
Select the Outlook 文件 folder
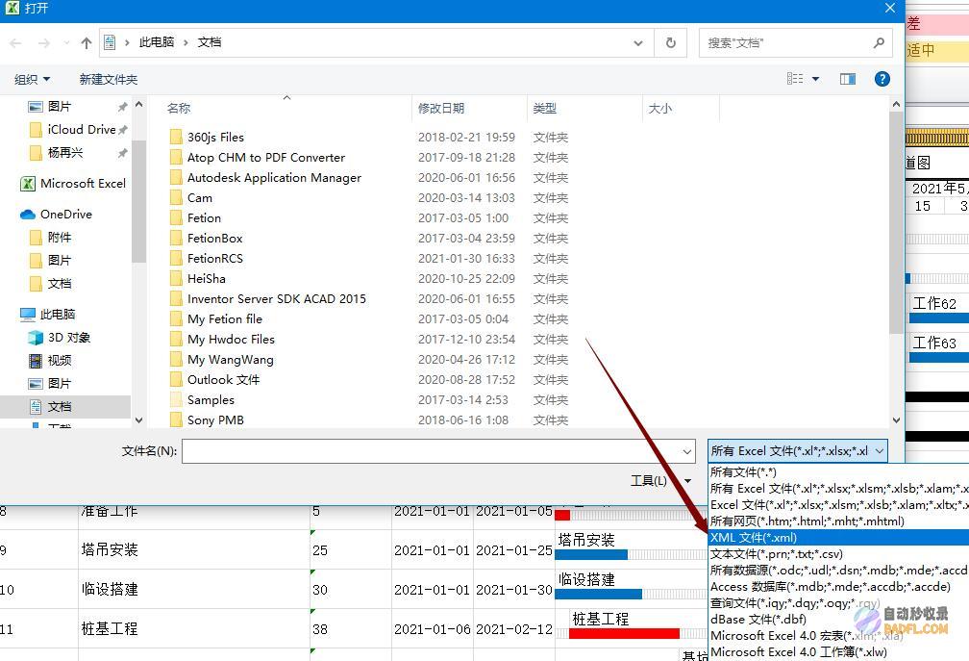(x=223, y=380)
